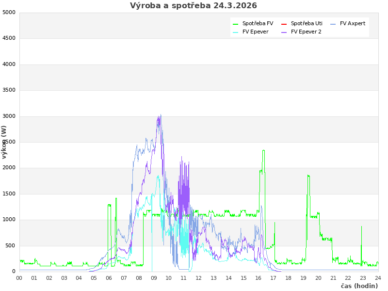The width and height of the screenshot is (388, 291).
Task: Toggle the Spotřeba Uti series label
Action: click(307, 23)
